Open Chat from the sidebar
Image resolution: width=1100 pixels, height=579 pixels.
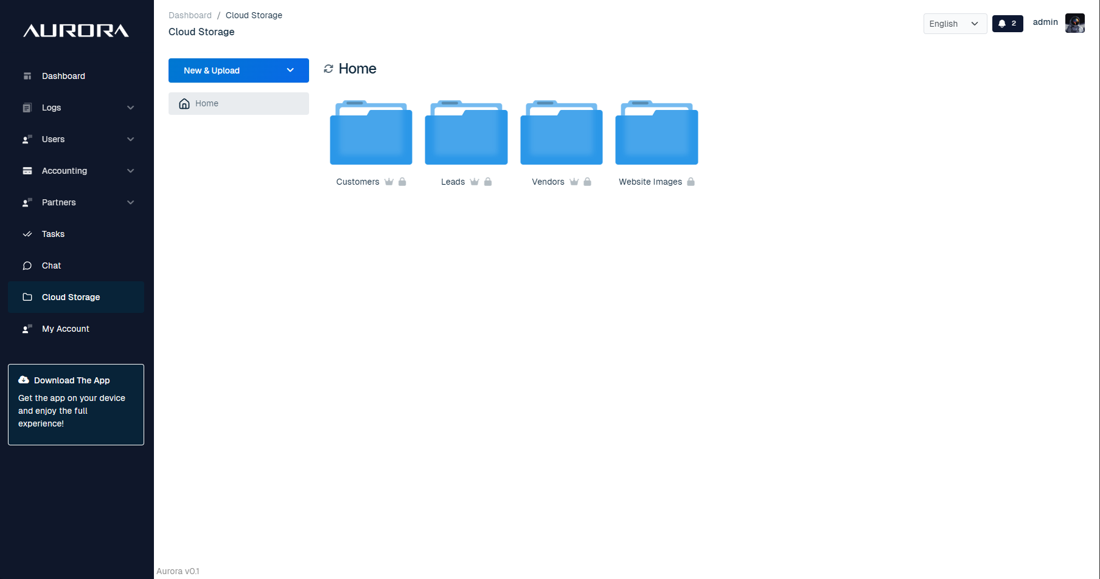[x=51, y=266]
